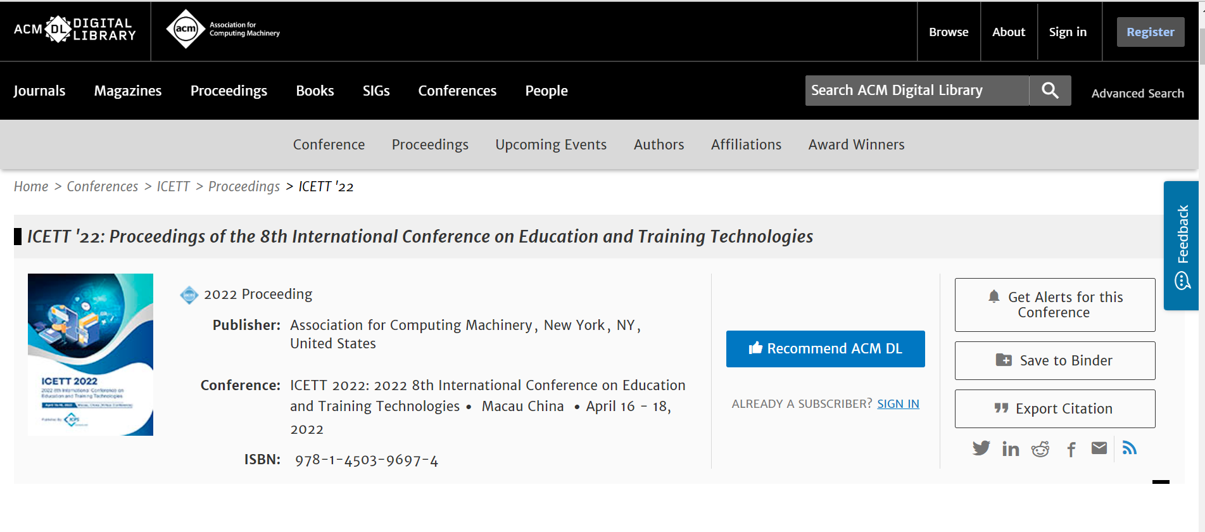The width and height of the screenshot is (1205, 532).
Task: Click the Register button
Action: click(x=1151, y=32)
